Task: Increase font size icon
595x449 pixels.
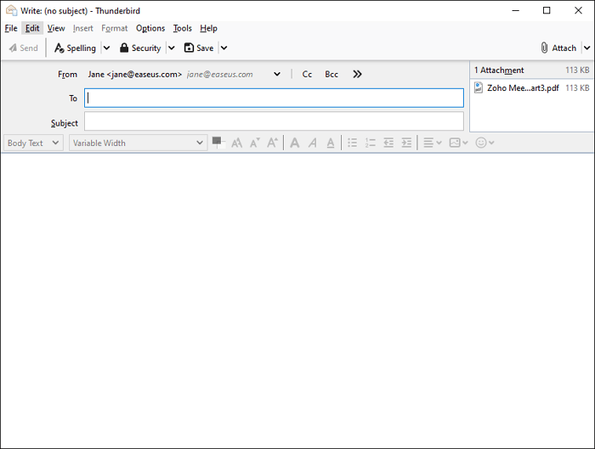Action: 272,143
